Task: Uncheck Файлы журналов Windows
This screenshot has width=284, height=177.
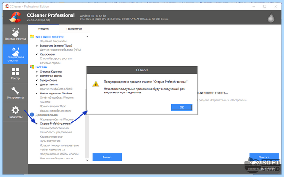Action: point(37,93)
